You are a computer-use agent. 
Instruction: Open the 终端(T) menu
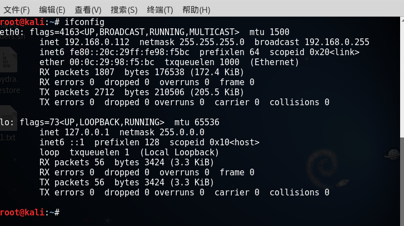pos(159,10)
